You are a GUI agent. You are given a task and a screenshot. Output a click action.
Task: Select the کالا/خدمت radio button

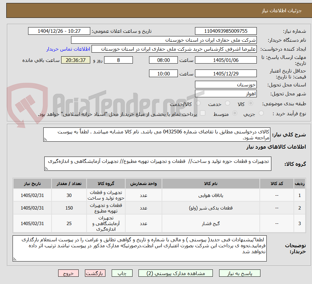[198, 103]
